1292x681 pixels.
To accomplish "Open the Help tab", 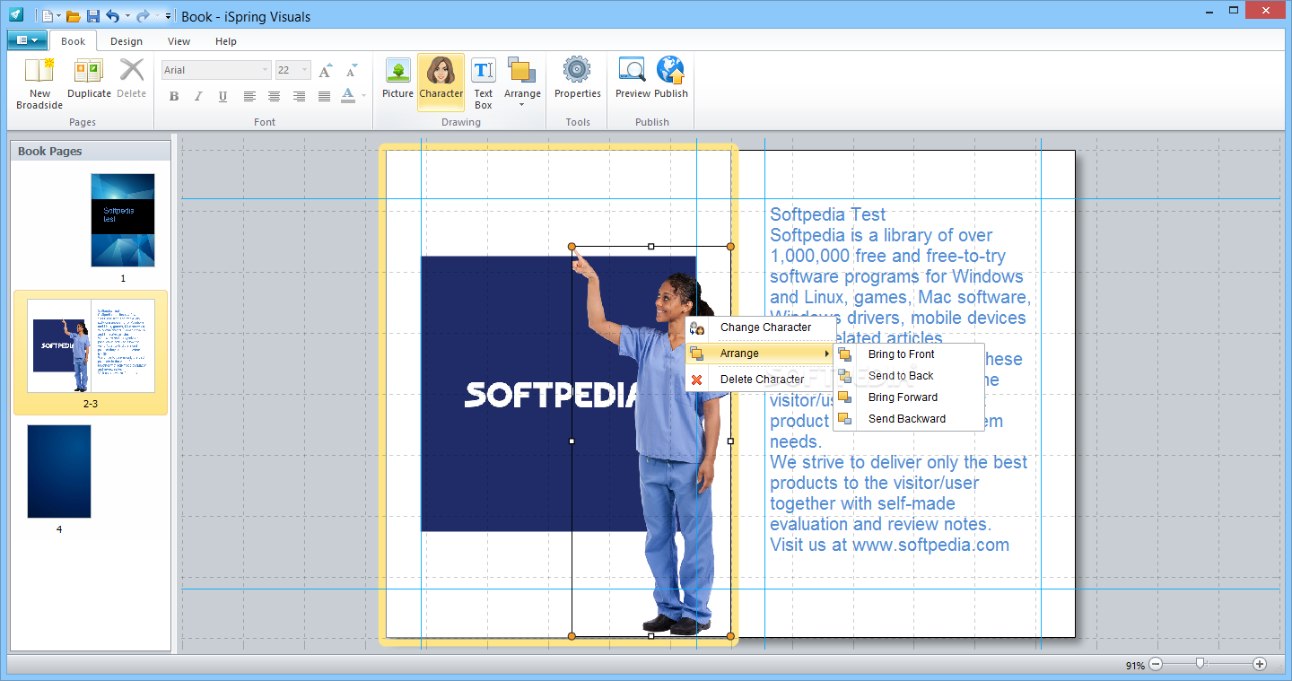I will [x=226, y=41].
